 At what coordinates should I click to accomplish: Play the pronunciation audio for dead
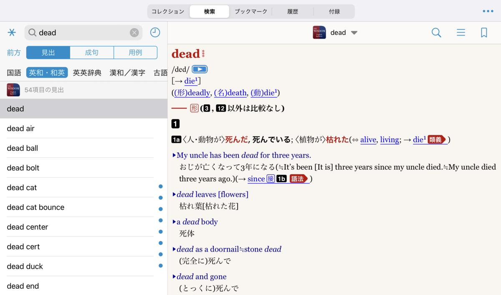199,69
